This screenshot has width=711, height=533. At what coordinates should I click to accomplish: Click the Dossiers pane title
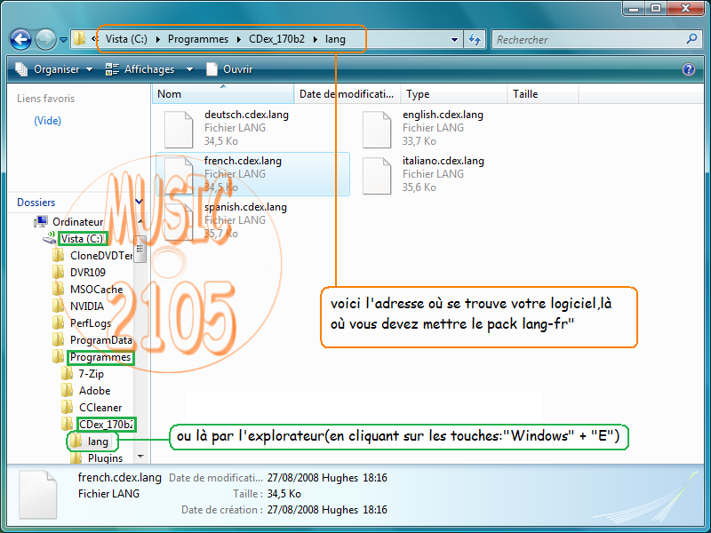coord(36,203)
